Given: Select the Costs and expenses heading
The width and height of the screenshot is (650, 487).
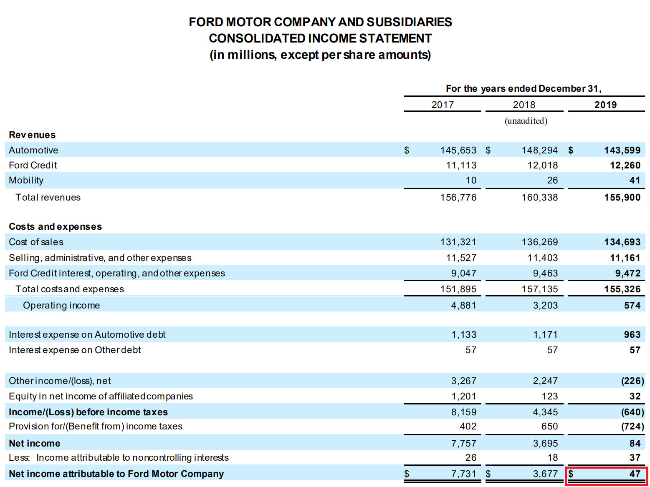Looking at the screenshot, I should tap(55, 226).
